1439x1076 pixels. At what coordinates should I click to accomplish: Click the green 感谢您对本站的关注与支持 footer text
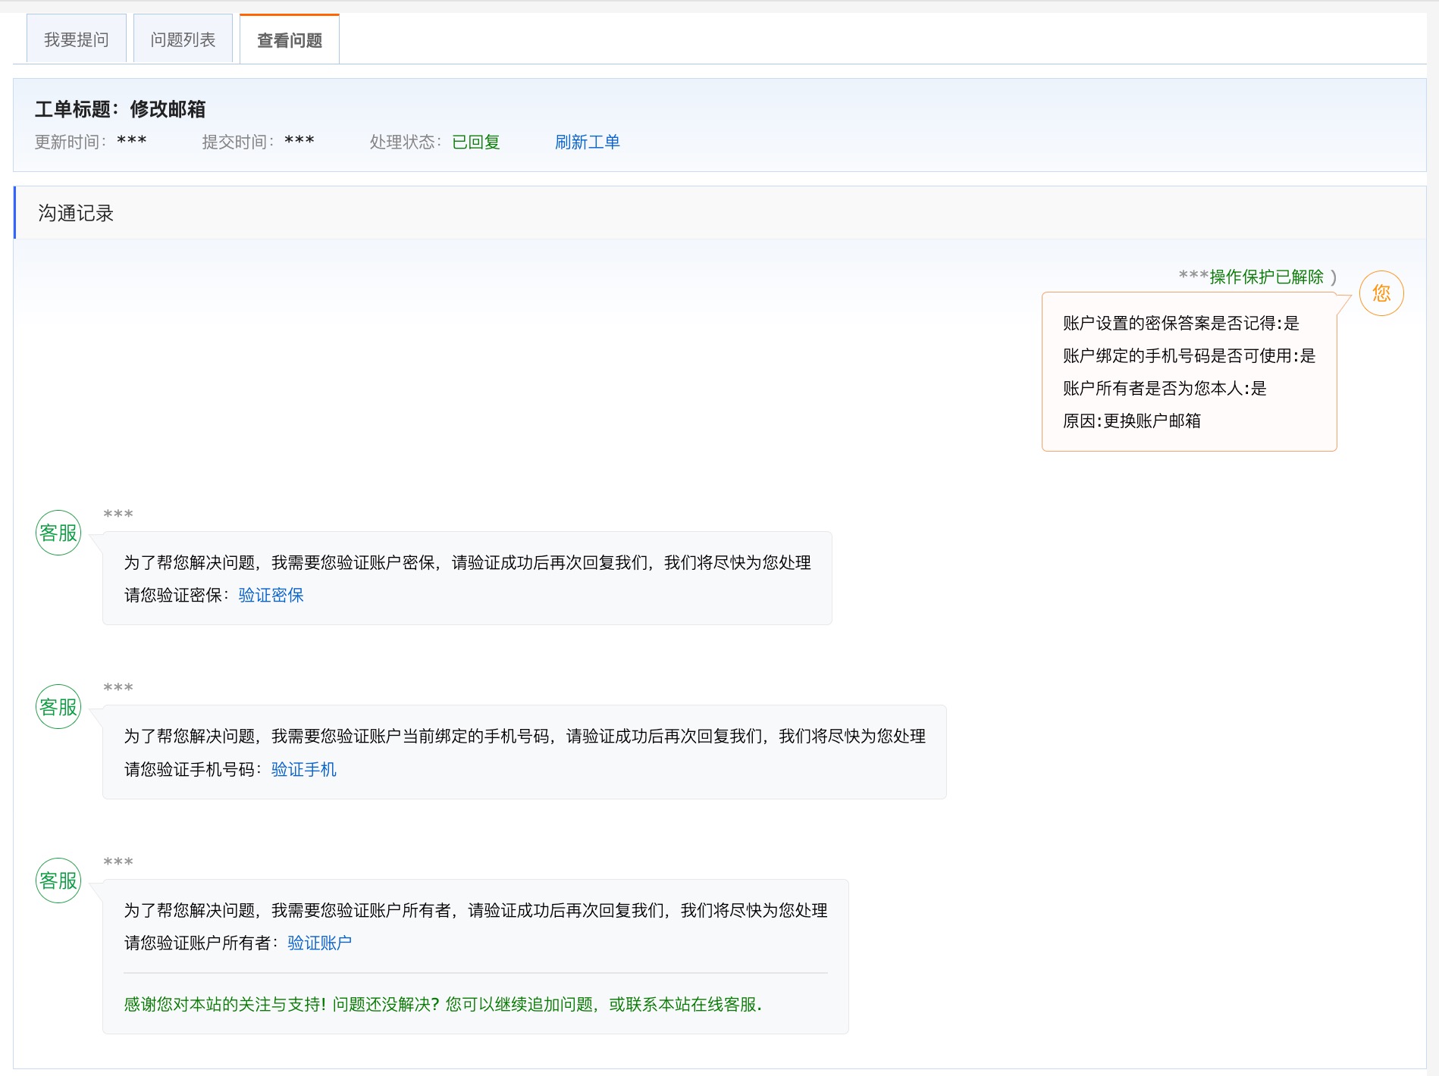442,1005
